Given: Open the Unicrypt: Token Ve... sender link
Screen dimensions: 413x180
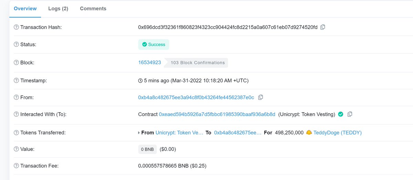Looking at the screenshot, I should [179, 133].
